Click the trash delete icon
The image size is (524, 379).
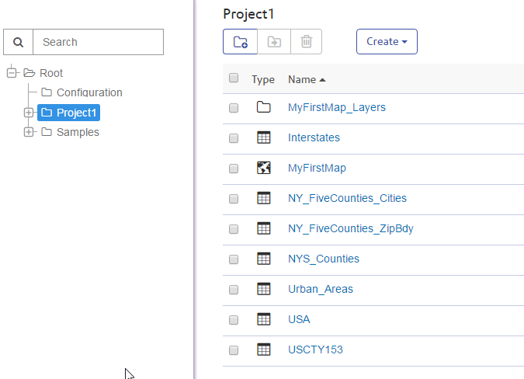pos(306,42)
